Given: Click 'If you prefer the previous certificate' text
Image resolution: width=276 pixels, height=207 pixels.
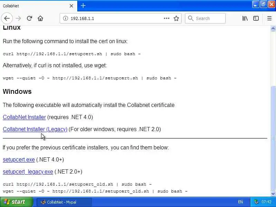Looking at the screenshot, I should (x=86, y=147).
